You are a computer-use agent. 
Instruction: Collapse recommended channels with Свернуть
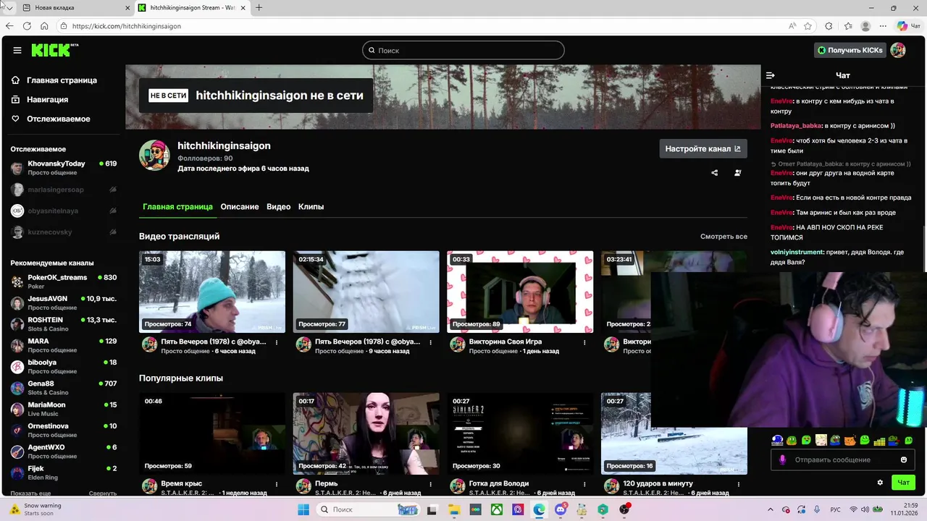(x=103, y=493)
